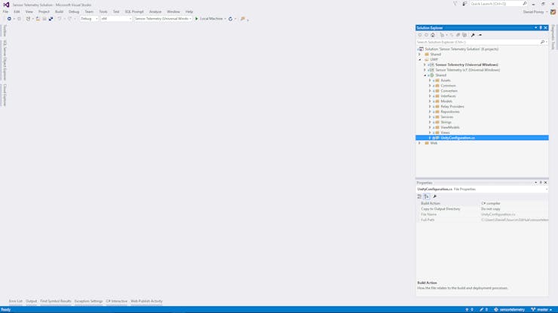The image size is (558, 313).
Task: Expand the Assets folder
Action: point(430,81)
